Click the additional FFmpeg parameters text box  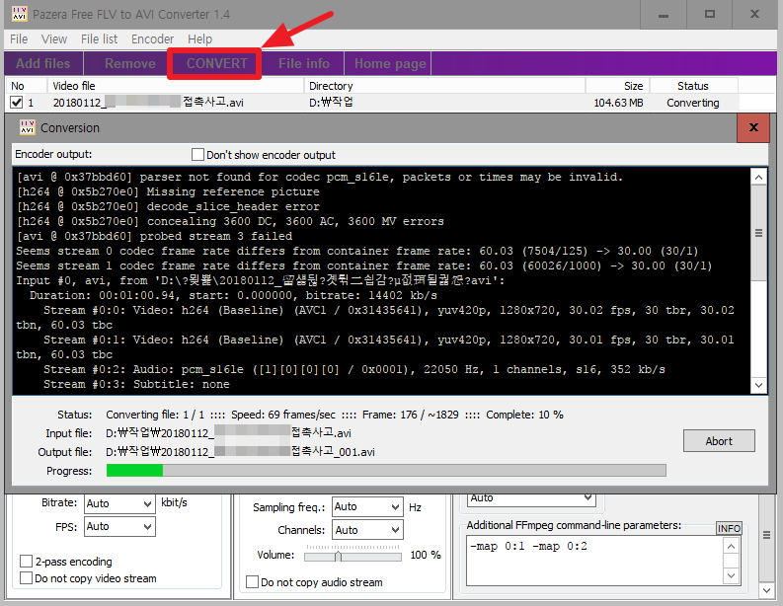pyautogui.click(x=594, y=561)
